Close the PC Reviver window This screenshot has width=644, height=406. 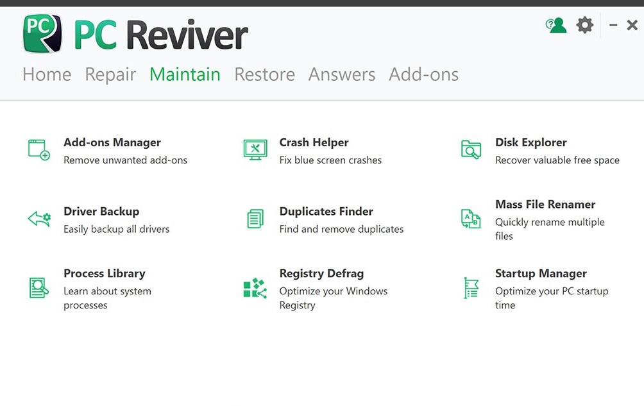tap(632, 25)
